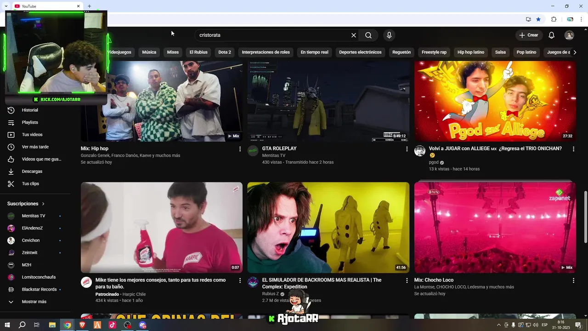588x331 pixels.
Task: Open options for EL SIMULADOR DE BACKROOMS
Action: (407, 280)
